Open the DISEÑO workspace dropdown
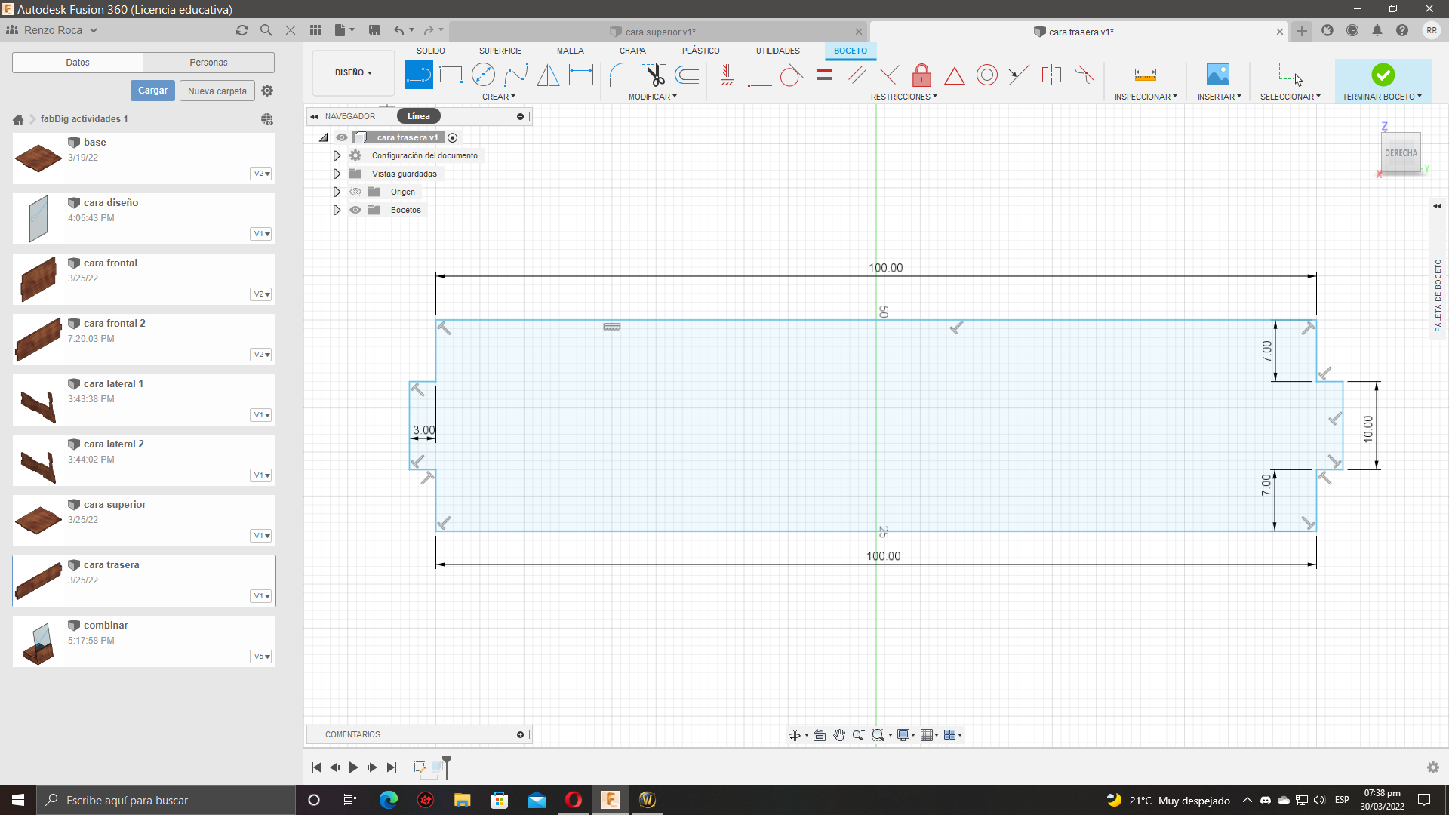 [x=353, y=72]
